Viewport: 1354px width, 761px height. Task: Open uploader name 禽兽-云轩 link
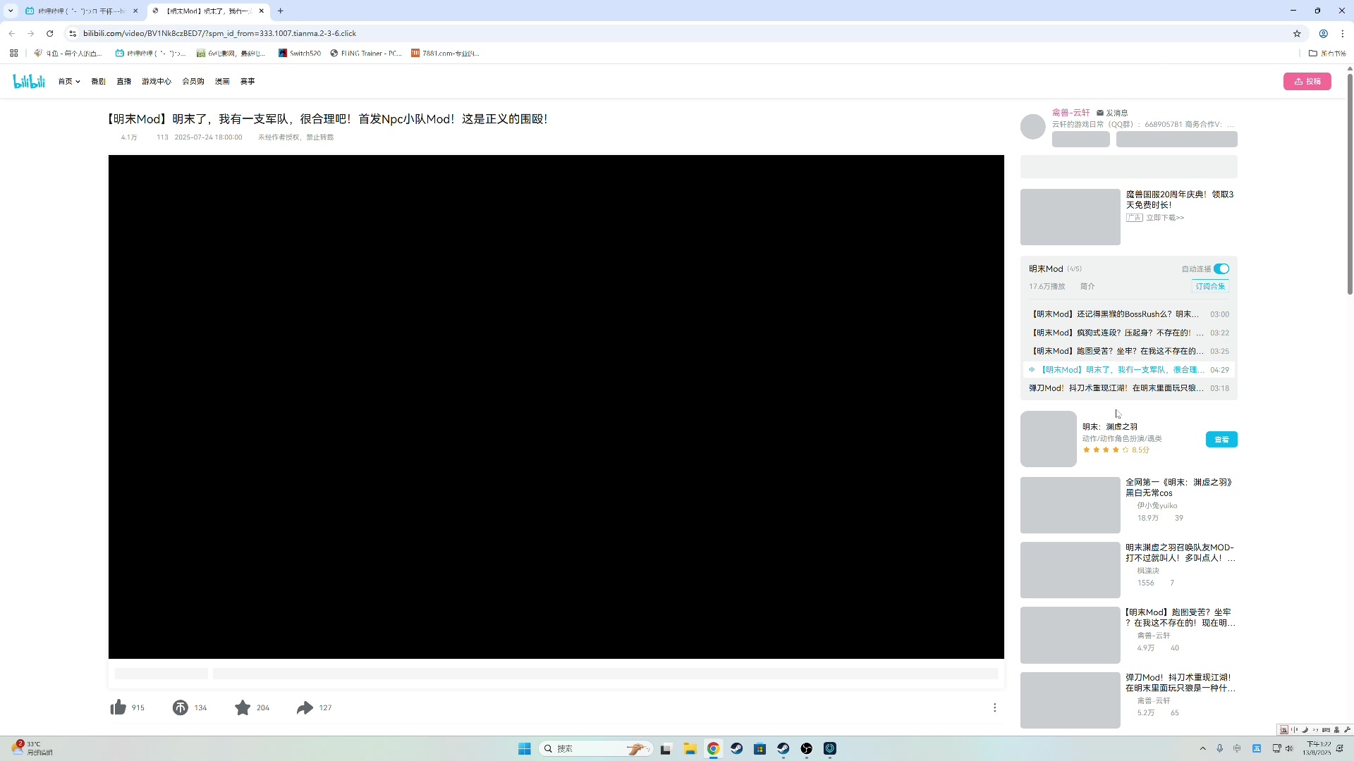tap(1071, 113)
